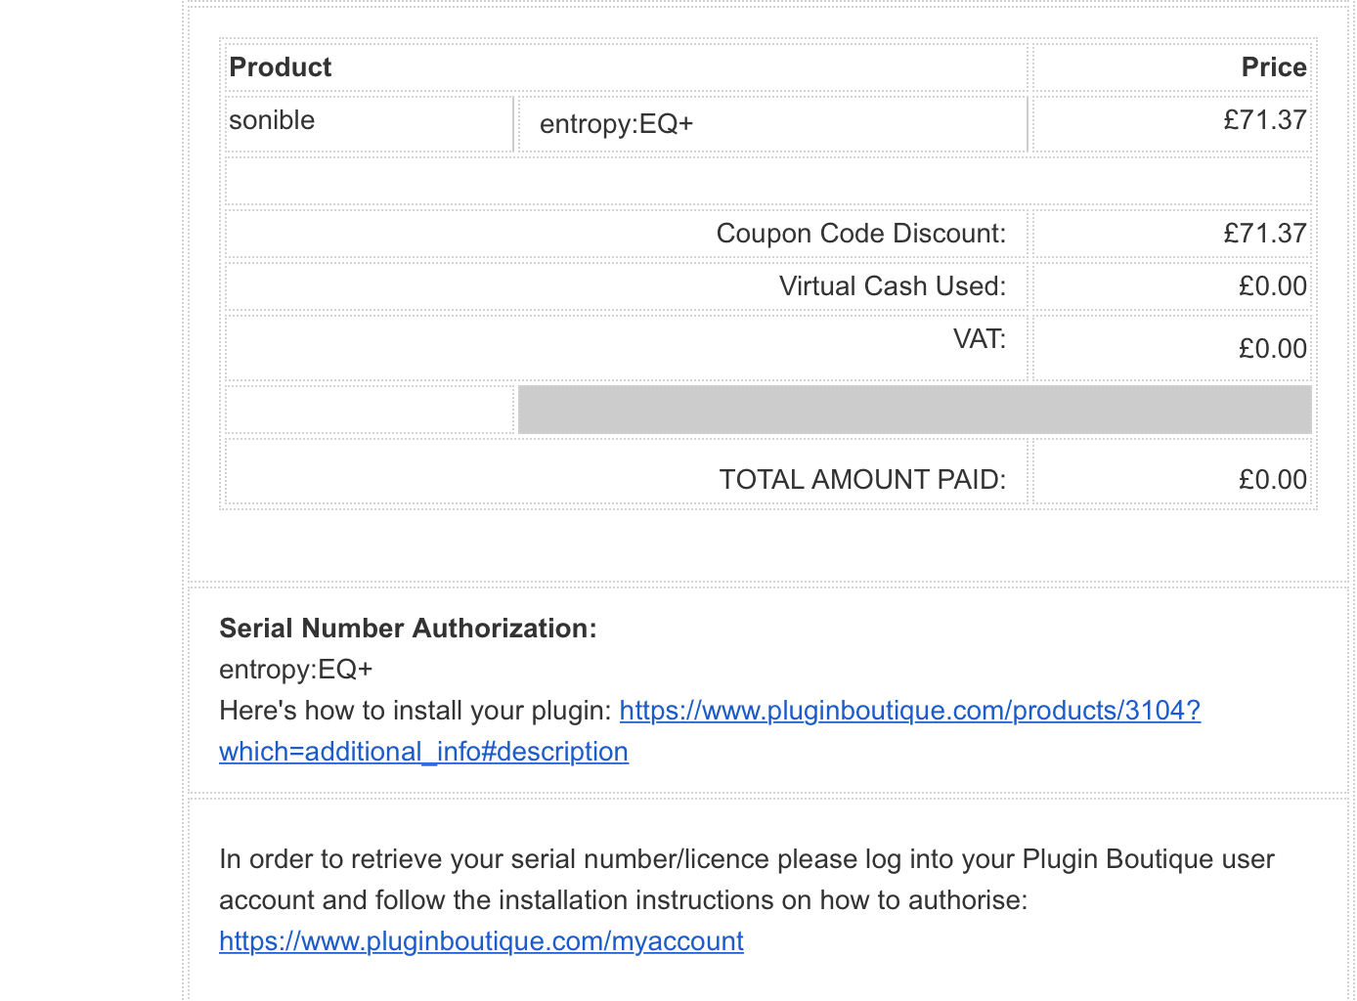Click the TOTAL AMOUNT PAID label
Image resolution: width=1357 pixels, height=1001 pixels.
[x=862, y=480]
